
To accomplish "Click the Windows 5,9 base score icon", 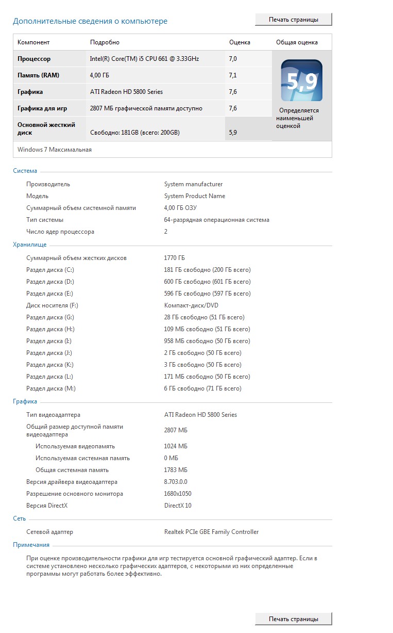I will tap(301, 80).
